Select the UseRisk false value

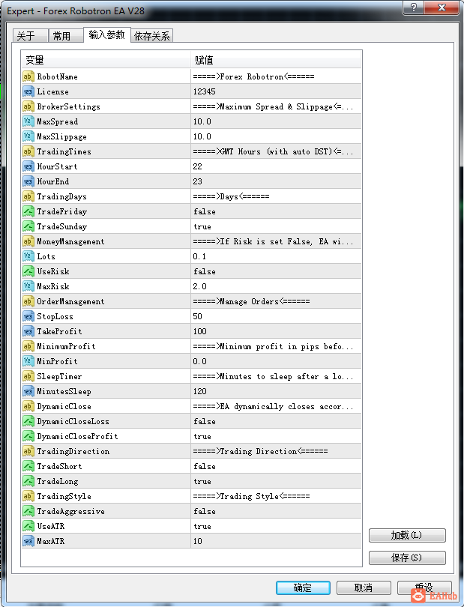coord(205,272)
